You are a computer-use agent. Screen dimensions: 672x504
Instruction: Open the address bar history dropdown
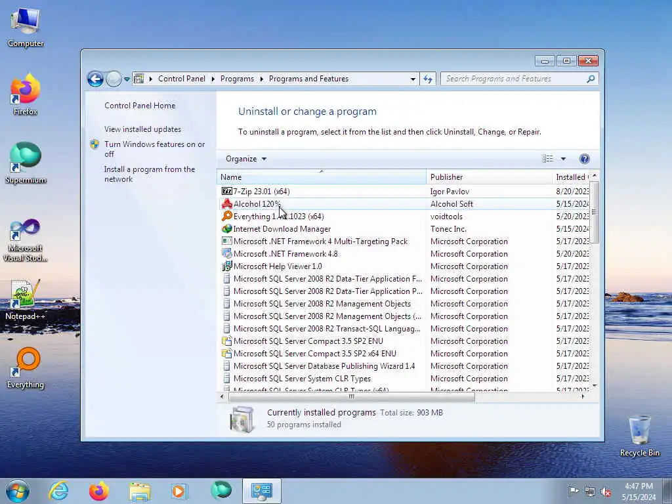tap(413, 79)
